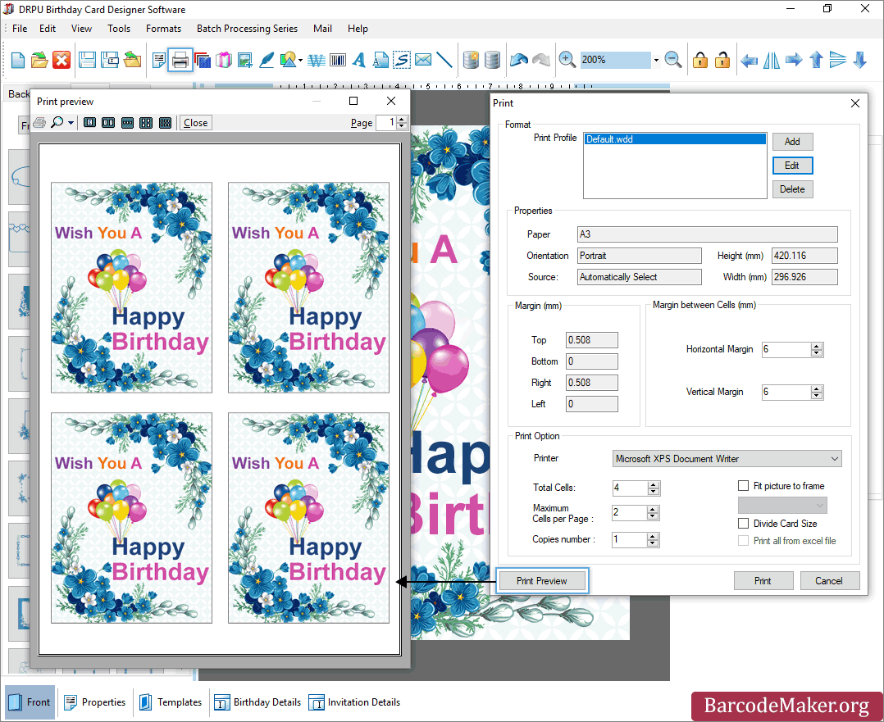Click the envelope Mail icon
This screenshot has height=722, width=884.
point(423,59)
